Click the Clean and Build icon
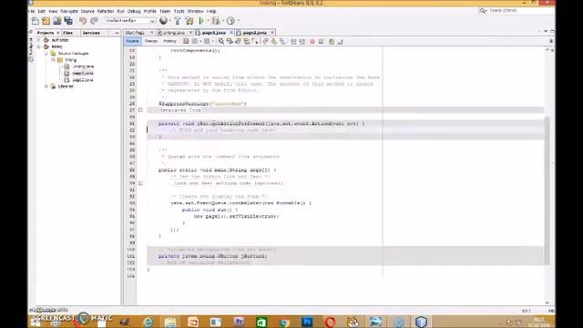Viewport: 583px width, 328px height. click(189, 21)
